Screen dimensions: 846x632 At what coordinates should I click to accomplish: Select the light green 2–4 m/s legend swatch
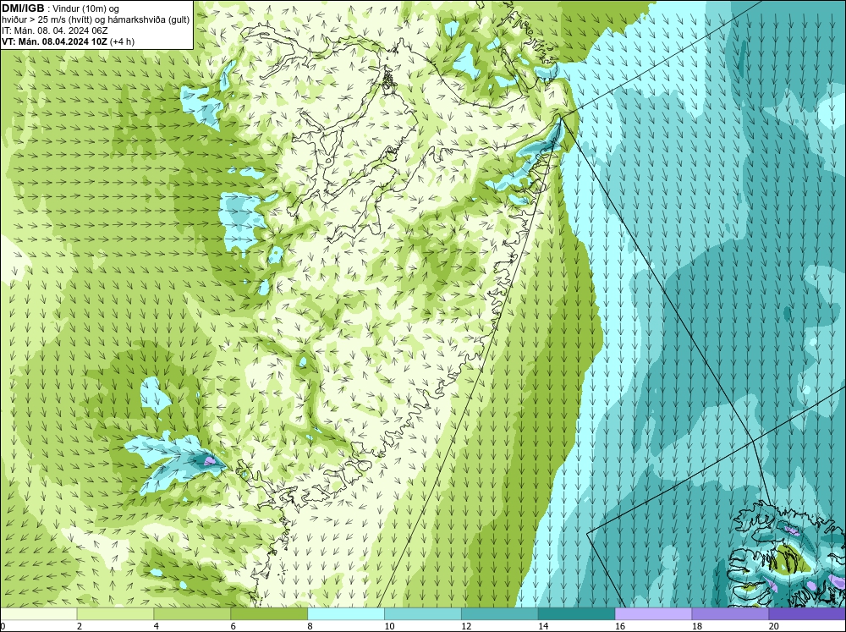[115, 614]
